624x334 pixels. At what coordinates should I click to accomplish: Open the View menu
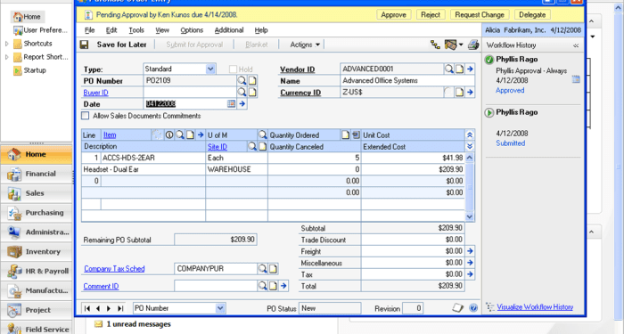click(x=162, y=30)
